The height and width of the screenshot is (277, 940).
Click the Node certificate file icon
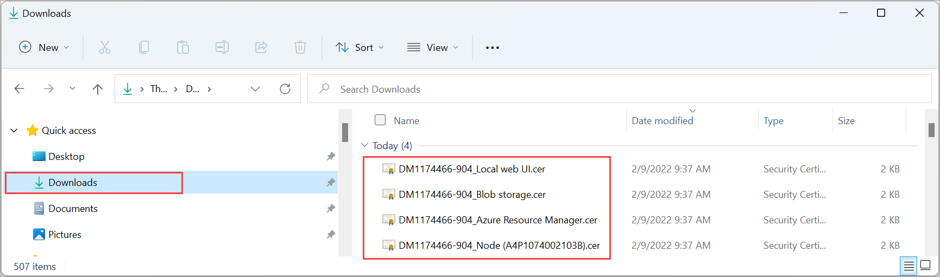pyautogui.click(x=389, y=246)
